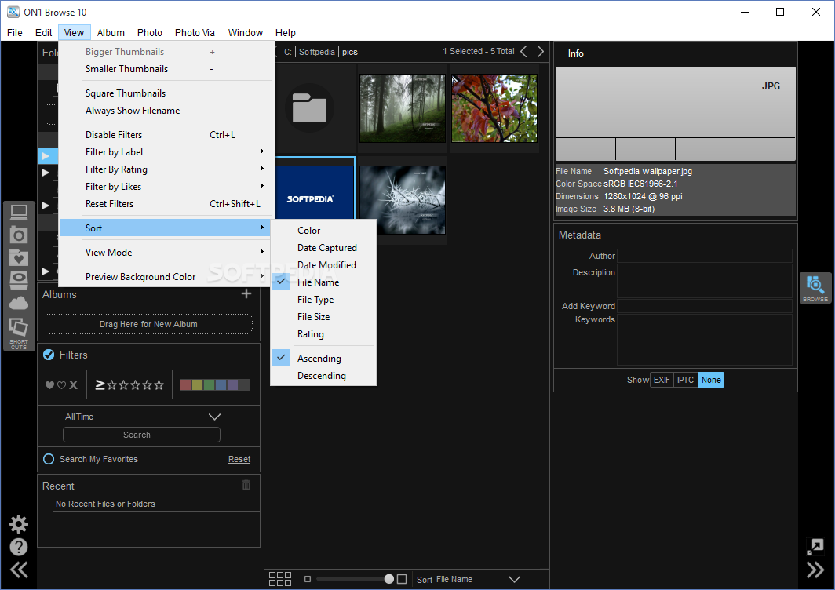This screenshot has height=590, width=835.
Task: Open the Album menu
Action: (111, 32)
